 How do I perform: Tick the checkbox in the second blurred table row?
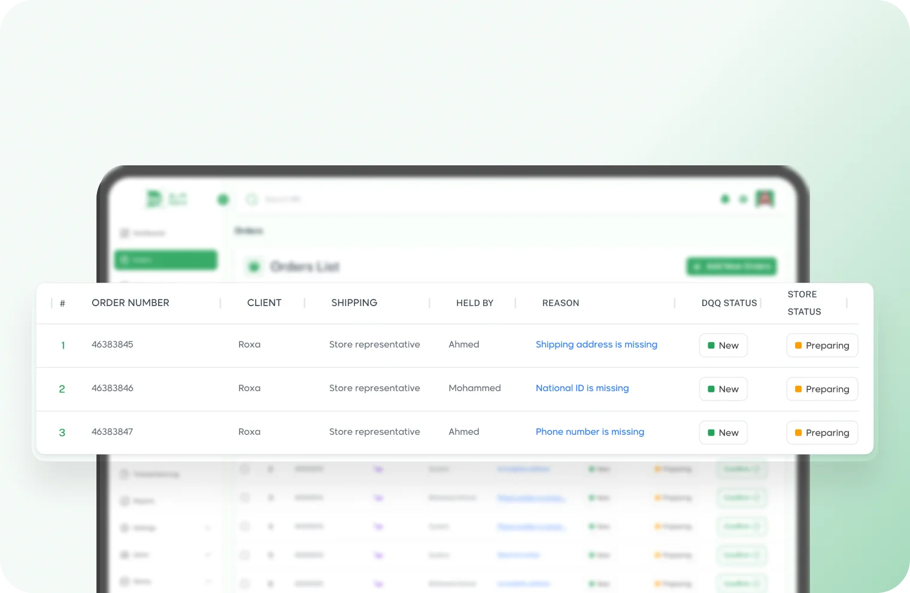pyautogui.click(x=245, y=498)
